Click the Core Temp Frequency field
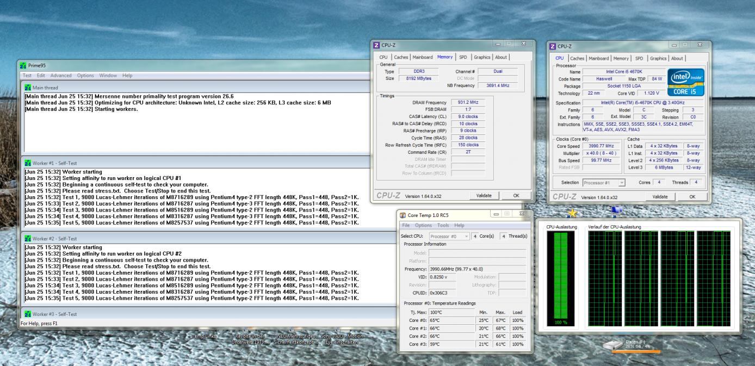 (x=477, y=269)
